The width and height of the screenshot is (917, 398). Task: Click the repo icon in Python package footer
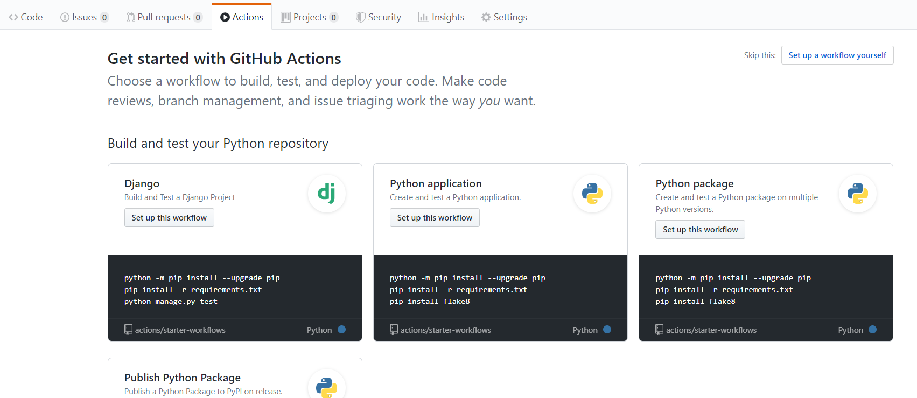[659, 330]
